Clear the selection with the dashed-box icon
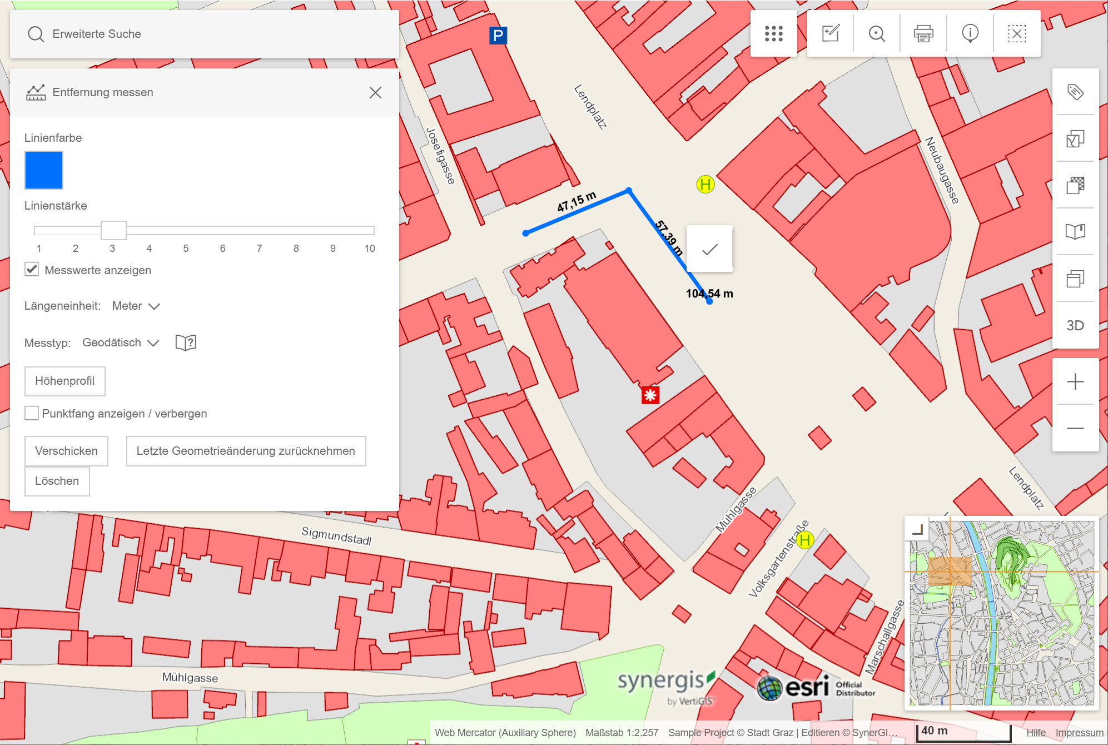 pyautogui.click(x=1017, y=33)
